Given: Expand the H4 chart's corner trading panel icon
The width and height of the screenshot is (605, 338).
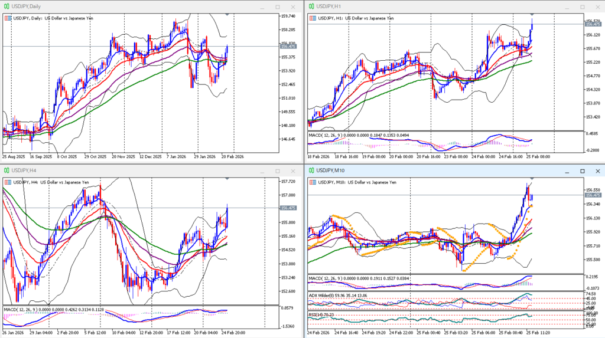Looking at the screenshot, I should [7, 182].
